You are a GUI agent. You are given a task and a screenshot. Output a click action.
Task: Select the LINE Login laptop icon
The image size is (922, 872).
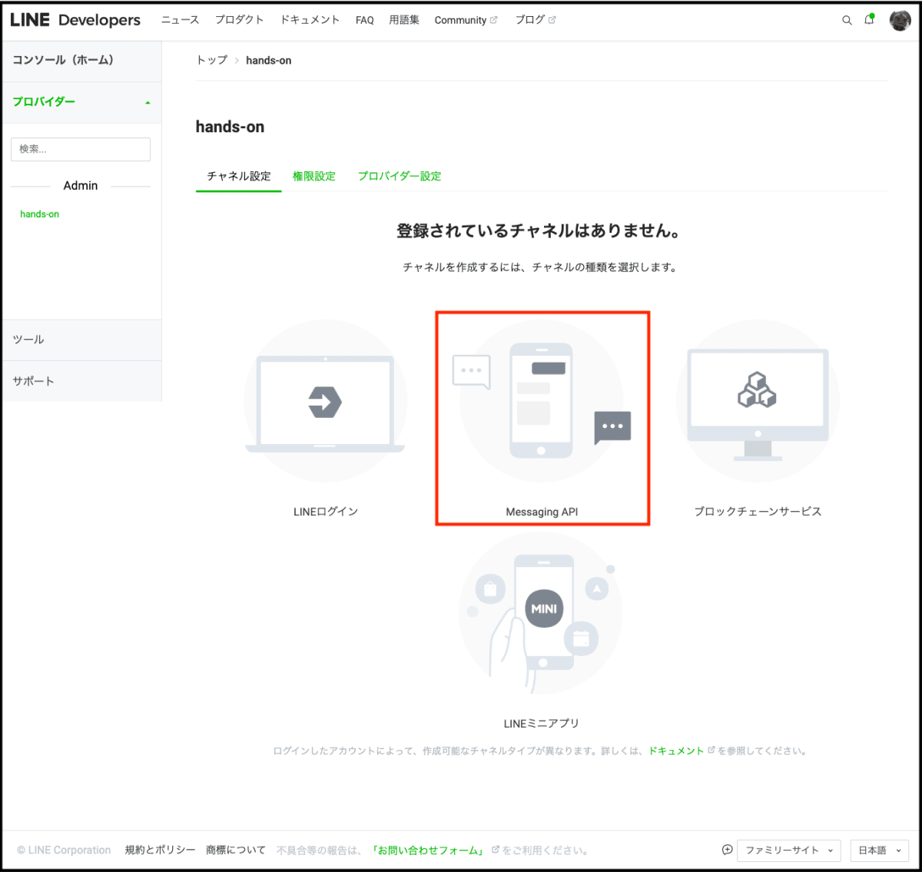coord(325,401)
